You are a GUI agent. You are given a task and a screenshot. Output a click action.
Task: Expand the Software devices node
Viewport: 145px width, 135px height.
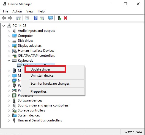point(9,101)
